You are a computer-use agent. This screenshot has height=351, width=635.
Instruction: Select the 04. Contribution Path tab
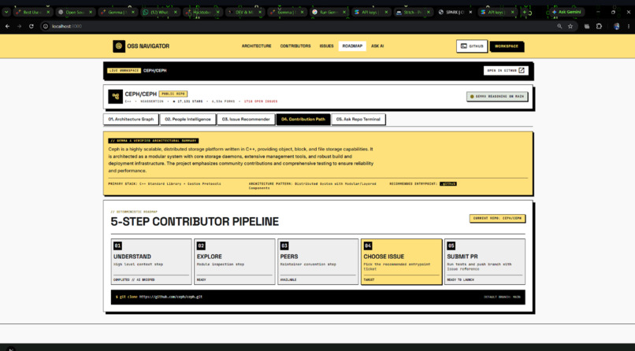(303, 120)
